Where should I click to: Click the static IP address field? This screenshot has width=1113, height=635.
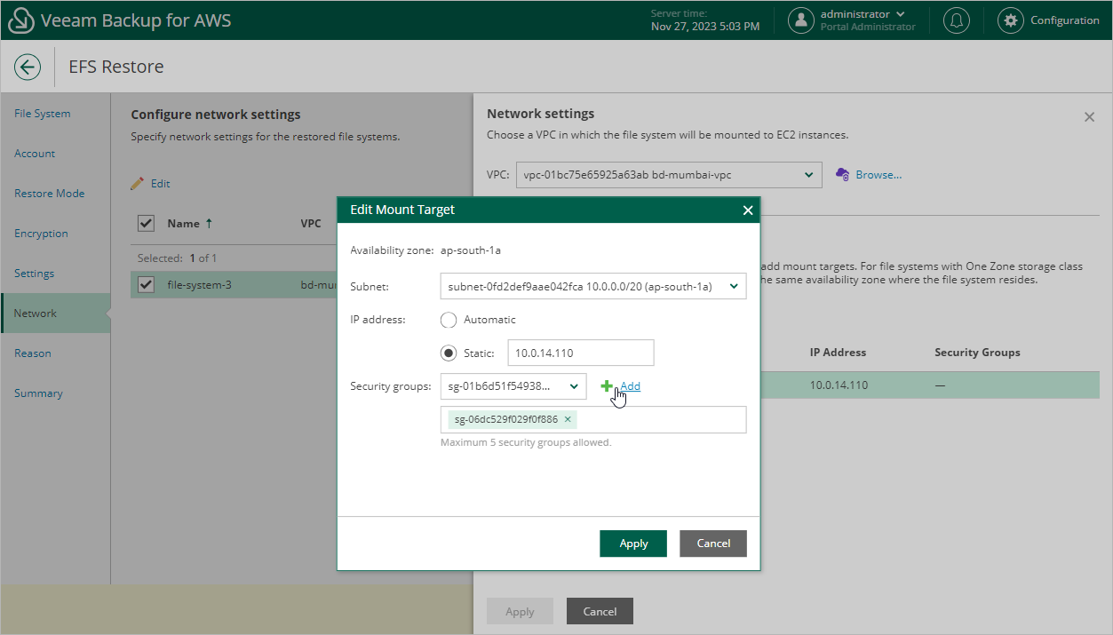[x=581, y=353]
